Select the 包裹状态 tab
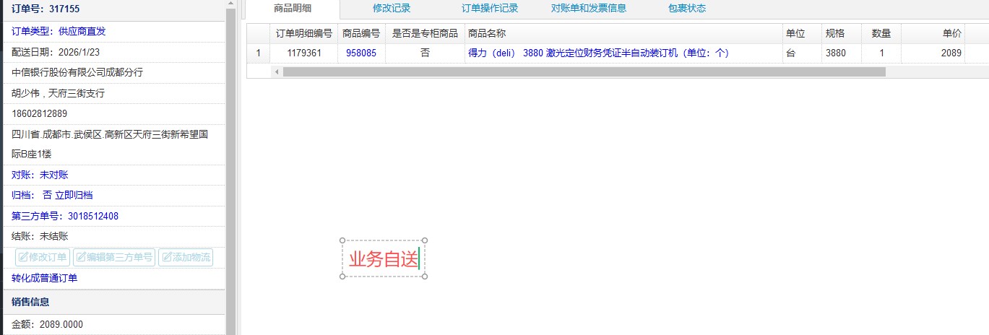989x335 pixels. click(687, 9)
